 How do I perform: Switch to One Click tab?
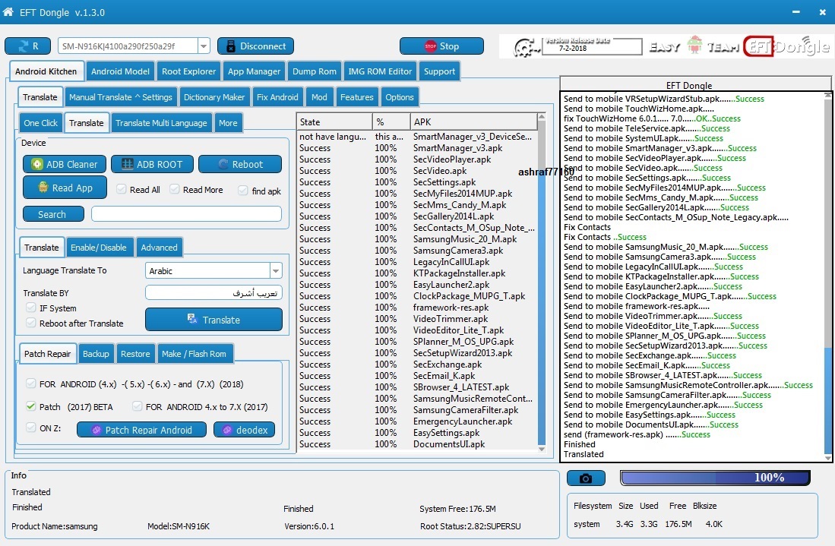click(x=40, y=123)
